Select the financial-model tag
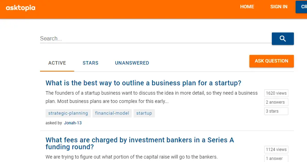This screenshot has height=162, width=307. 112,113
